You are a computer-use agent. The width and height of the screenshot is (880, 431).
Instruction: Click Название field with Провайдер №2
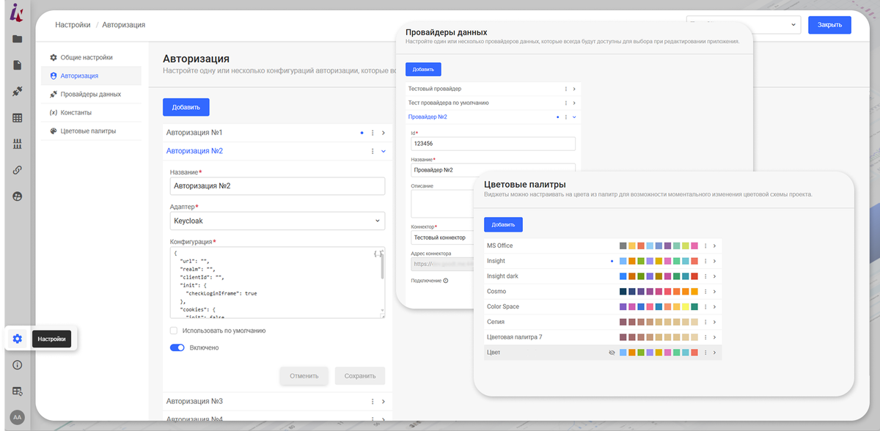point(493,170)
